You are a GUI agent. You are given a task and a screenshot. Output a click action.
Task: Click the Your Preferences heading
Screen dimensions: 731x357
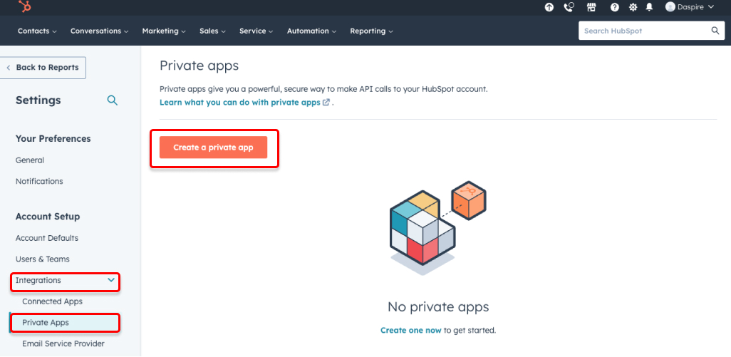click(x=53, y=139)
